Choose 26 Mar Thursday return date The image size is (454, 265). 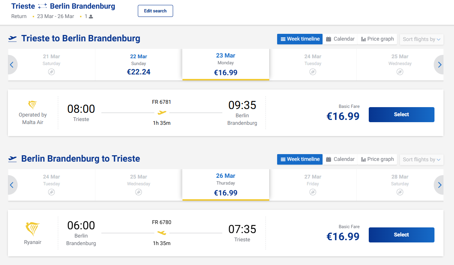[226, 184]
